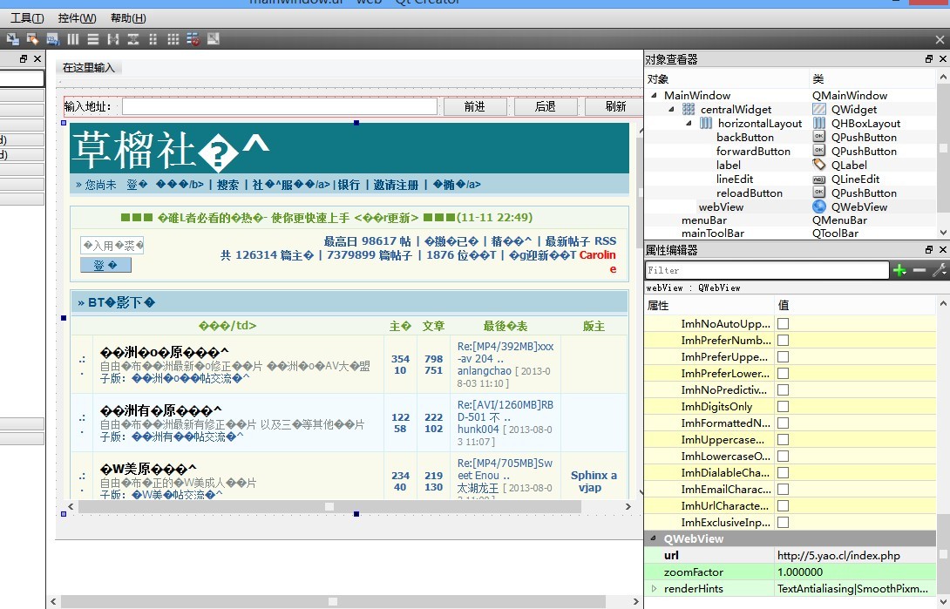
Task: Close the designer toolbar with X
Action: (940, 40)
